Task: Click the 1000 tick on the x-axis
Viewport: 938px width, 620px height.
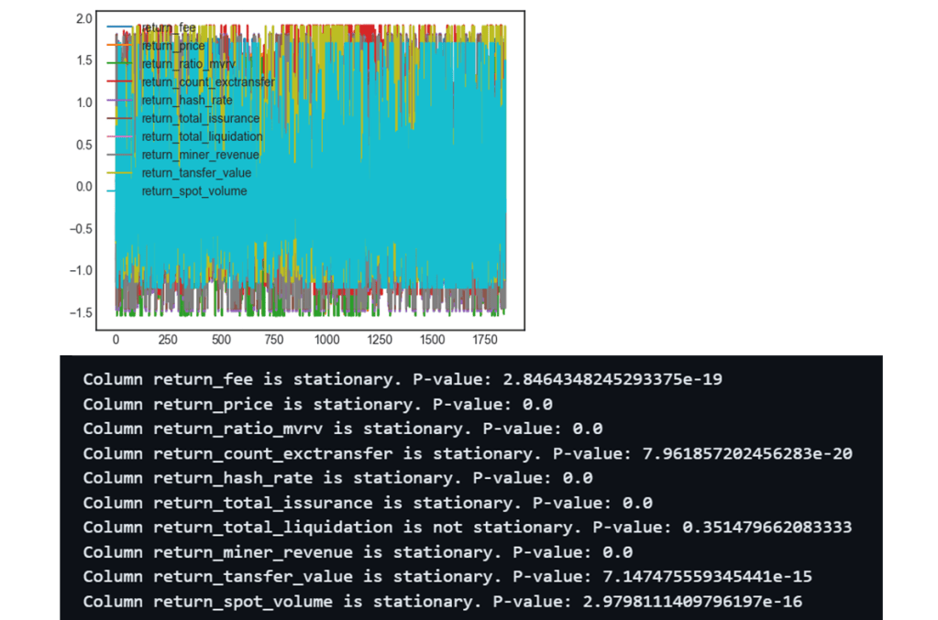Action: [x=326, y=340]
